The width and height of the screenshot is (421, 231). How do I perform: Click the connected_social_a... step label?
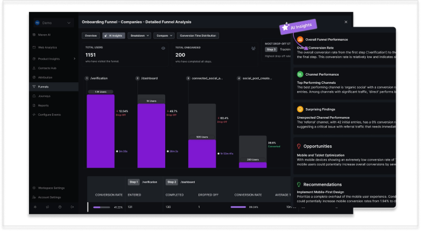[207, 78]
